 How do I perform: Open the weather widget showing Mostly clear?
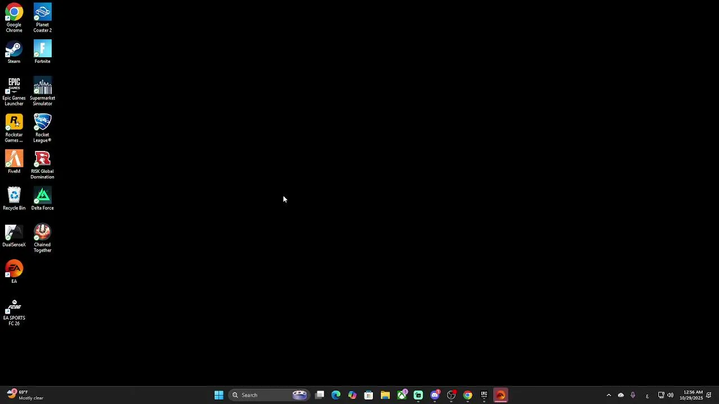(25, 395)
